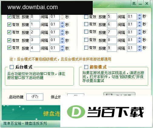153x128 pixels.
Task: Increase interval for key 5 with up arrow
Action: (x=140, y=15)
